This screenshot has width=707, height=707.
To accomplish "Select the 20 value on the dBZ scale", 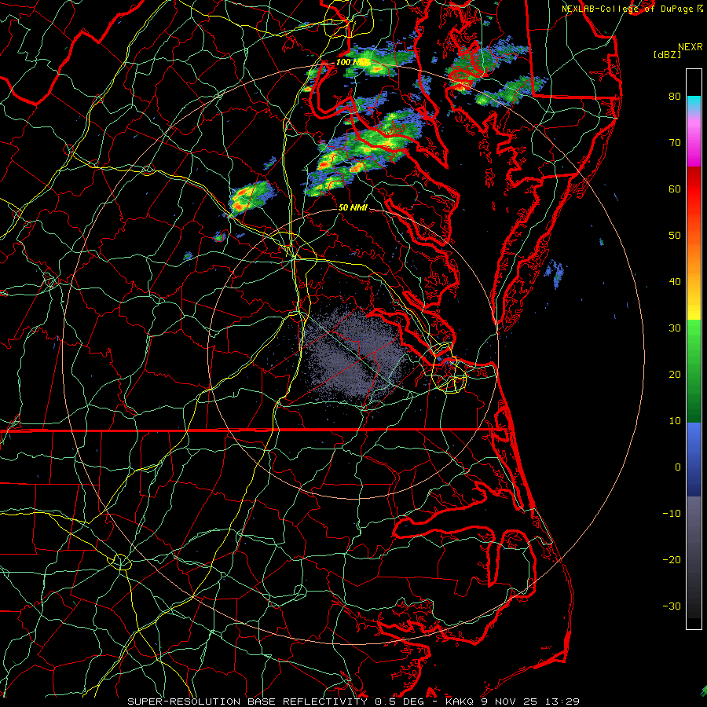I will 675,374.
